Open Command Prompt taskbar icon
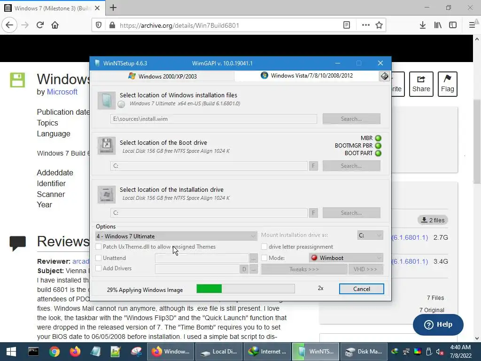This screenshot has height=361, width=481. (x=33, y=352)
